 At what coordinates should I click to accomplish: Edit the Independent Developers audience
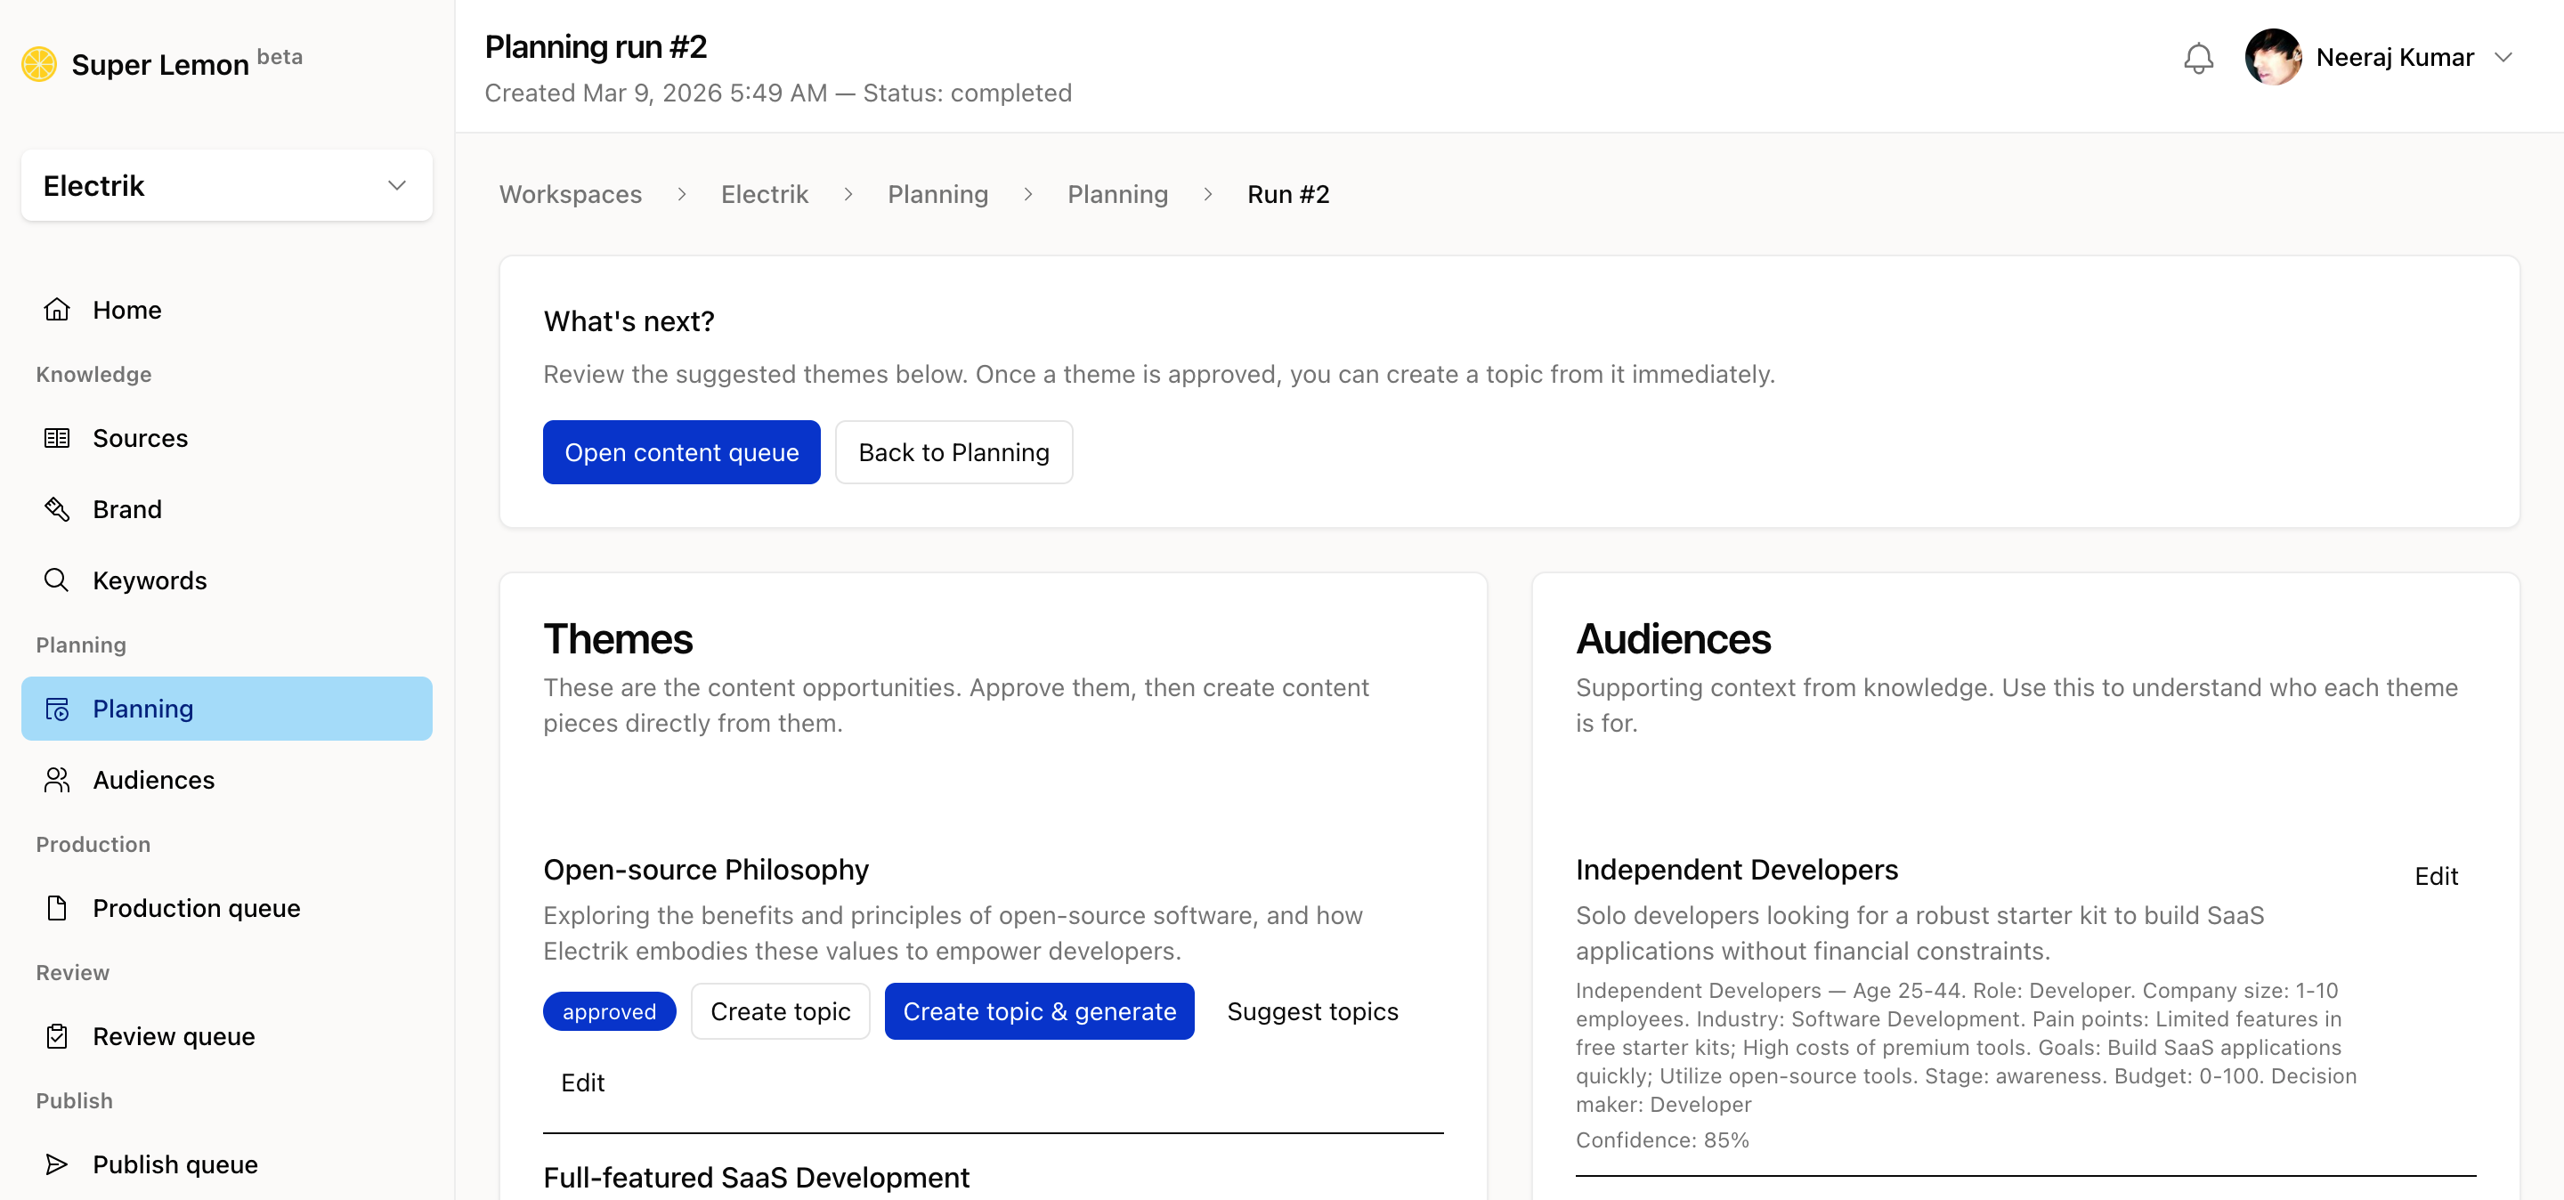pyautogui.click(x=2435, y=876)
